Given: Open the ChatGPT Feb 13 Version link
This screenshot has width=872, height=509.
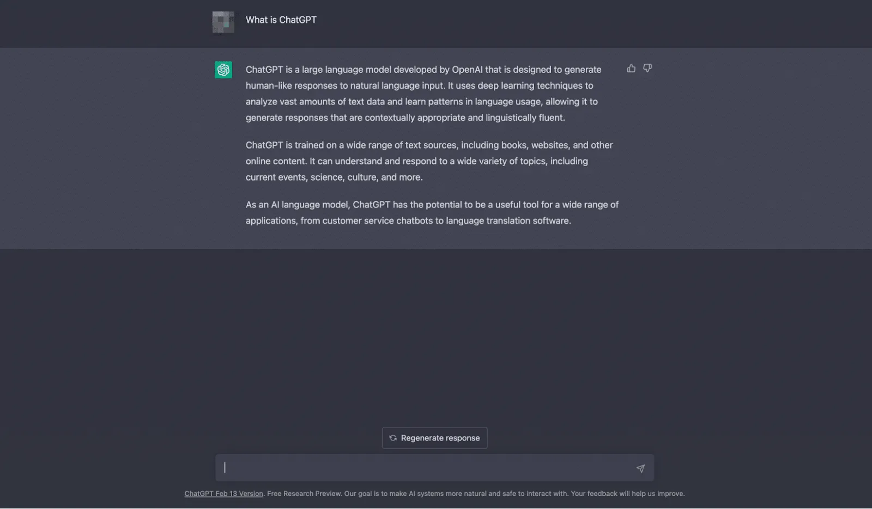Looking at the screenshot, I should point(223,493).
